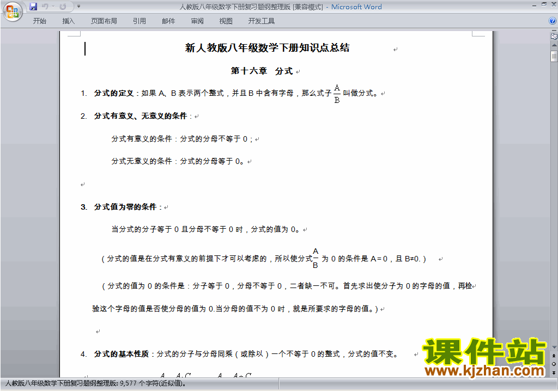Click the vertical scrollbar up arrow
The image size is (558, 391).
(554, 45)
